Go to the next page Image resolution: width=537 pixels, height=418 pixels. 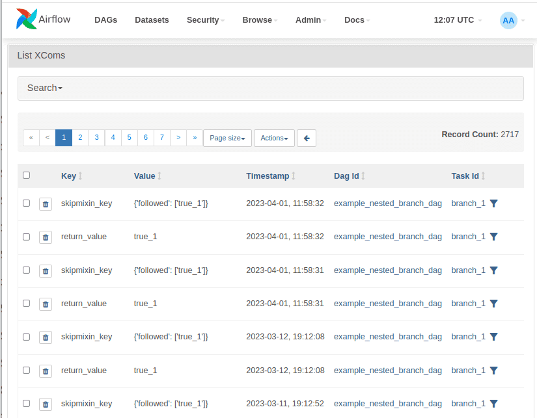[x=178, y=138]
